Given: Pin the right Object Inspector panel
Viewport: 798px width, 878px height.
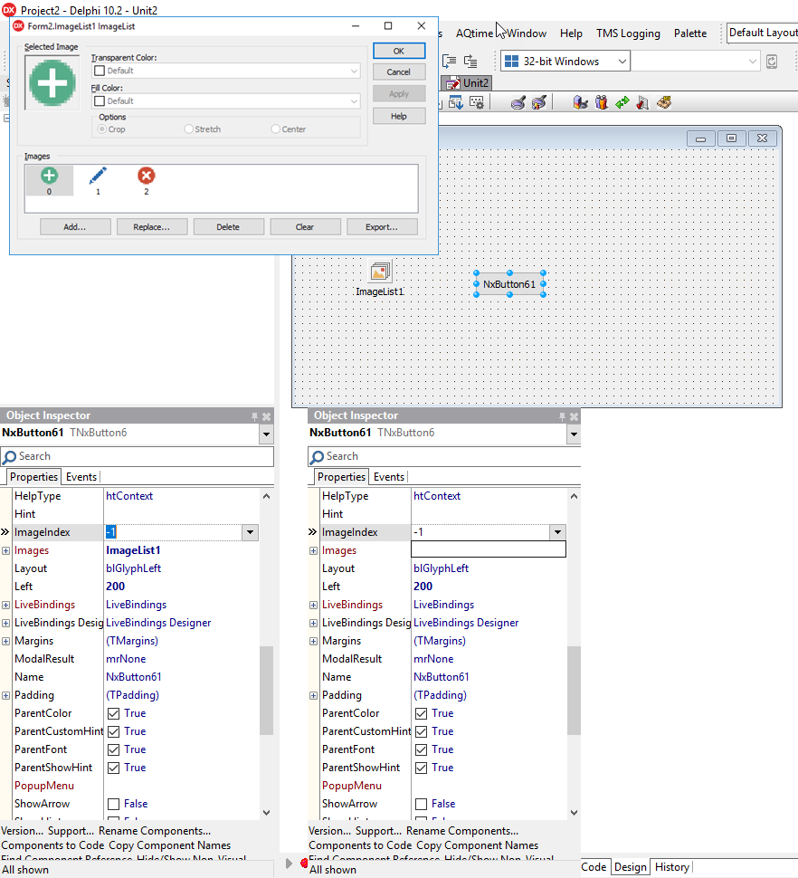Looking at the screenshot, I should (562, 416).
